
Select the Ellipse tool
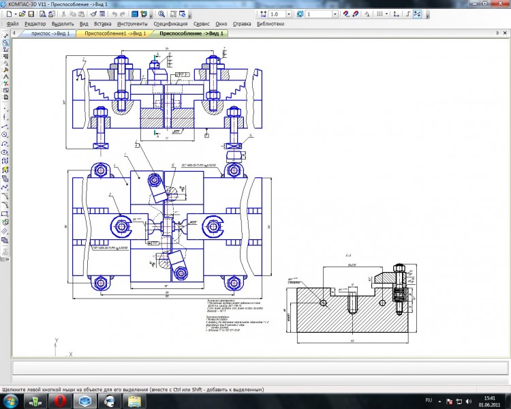[5, 152]
